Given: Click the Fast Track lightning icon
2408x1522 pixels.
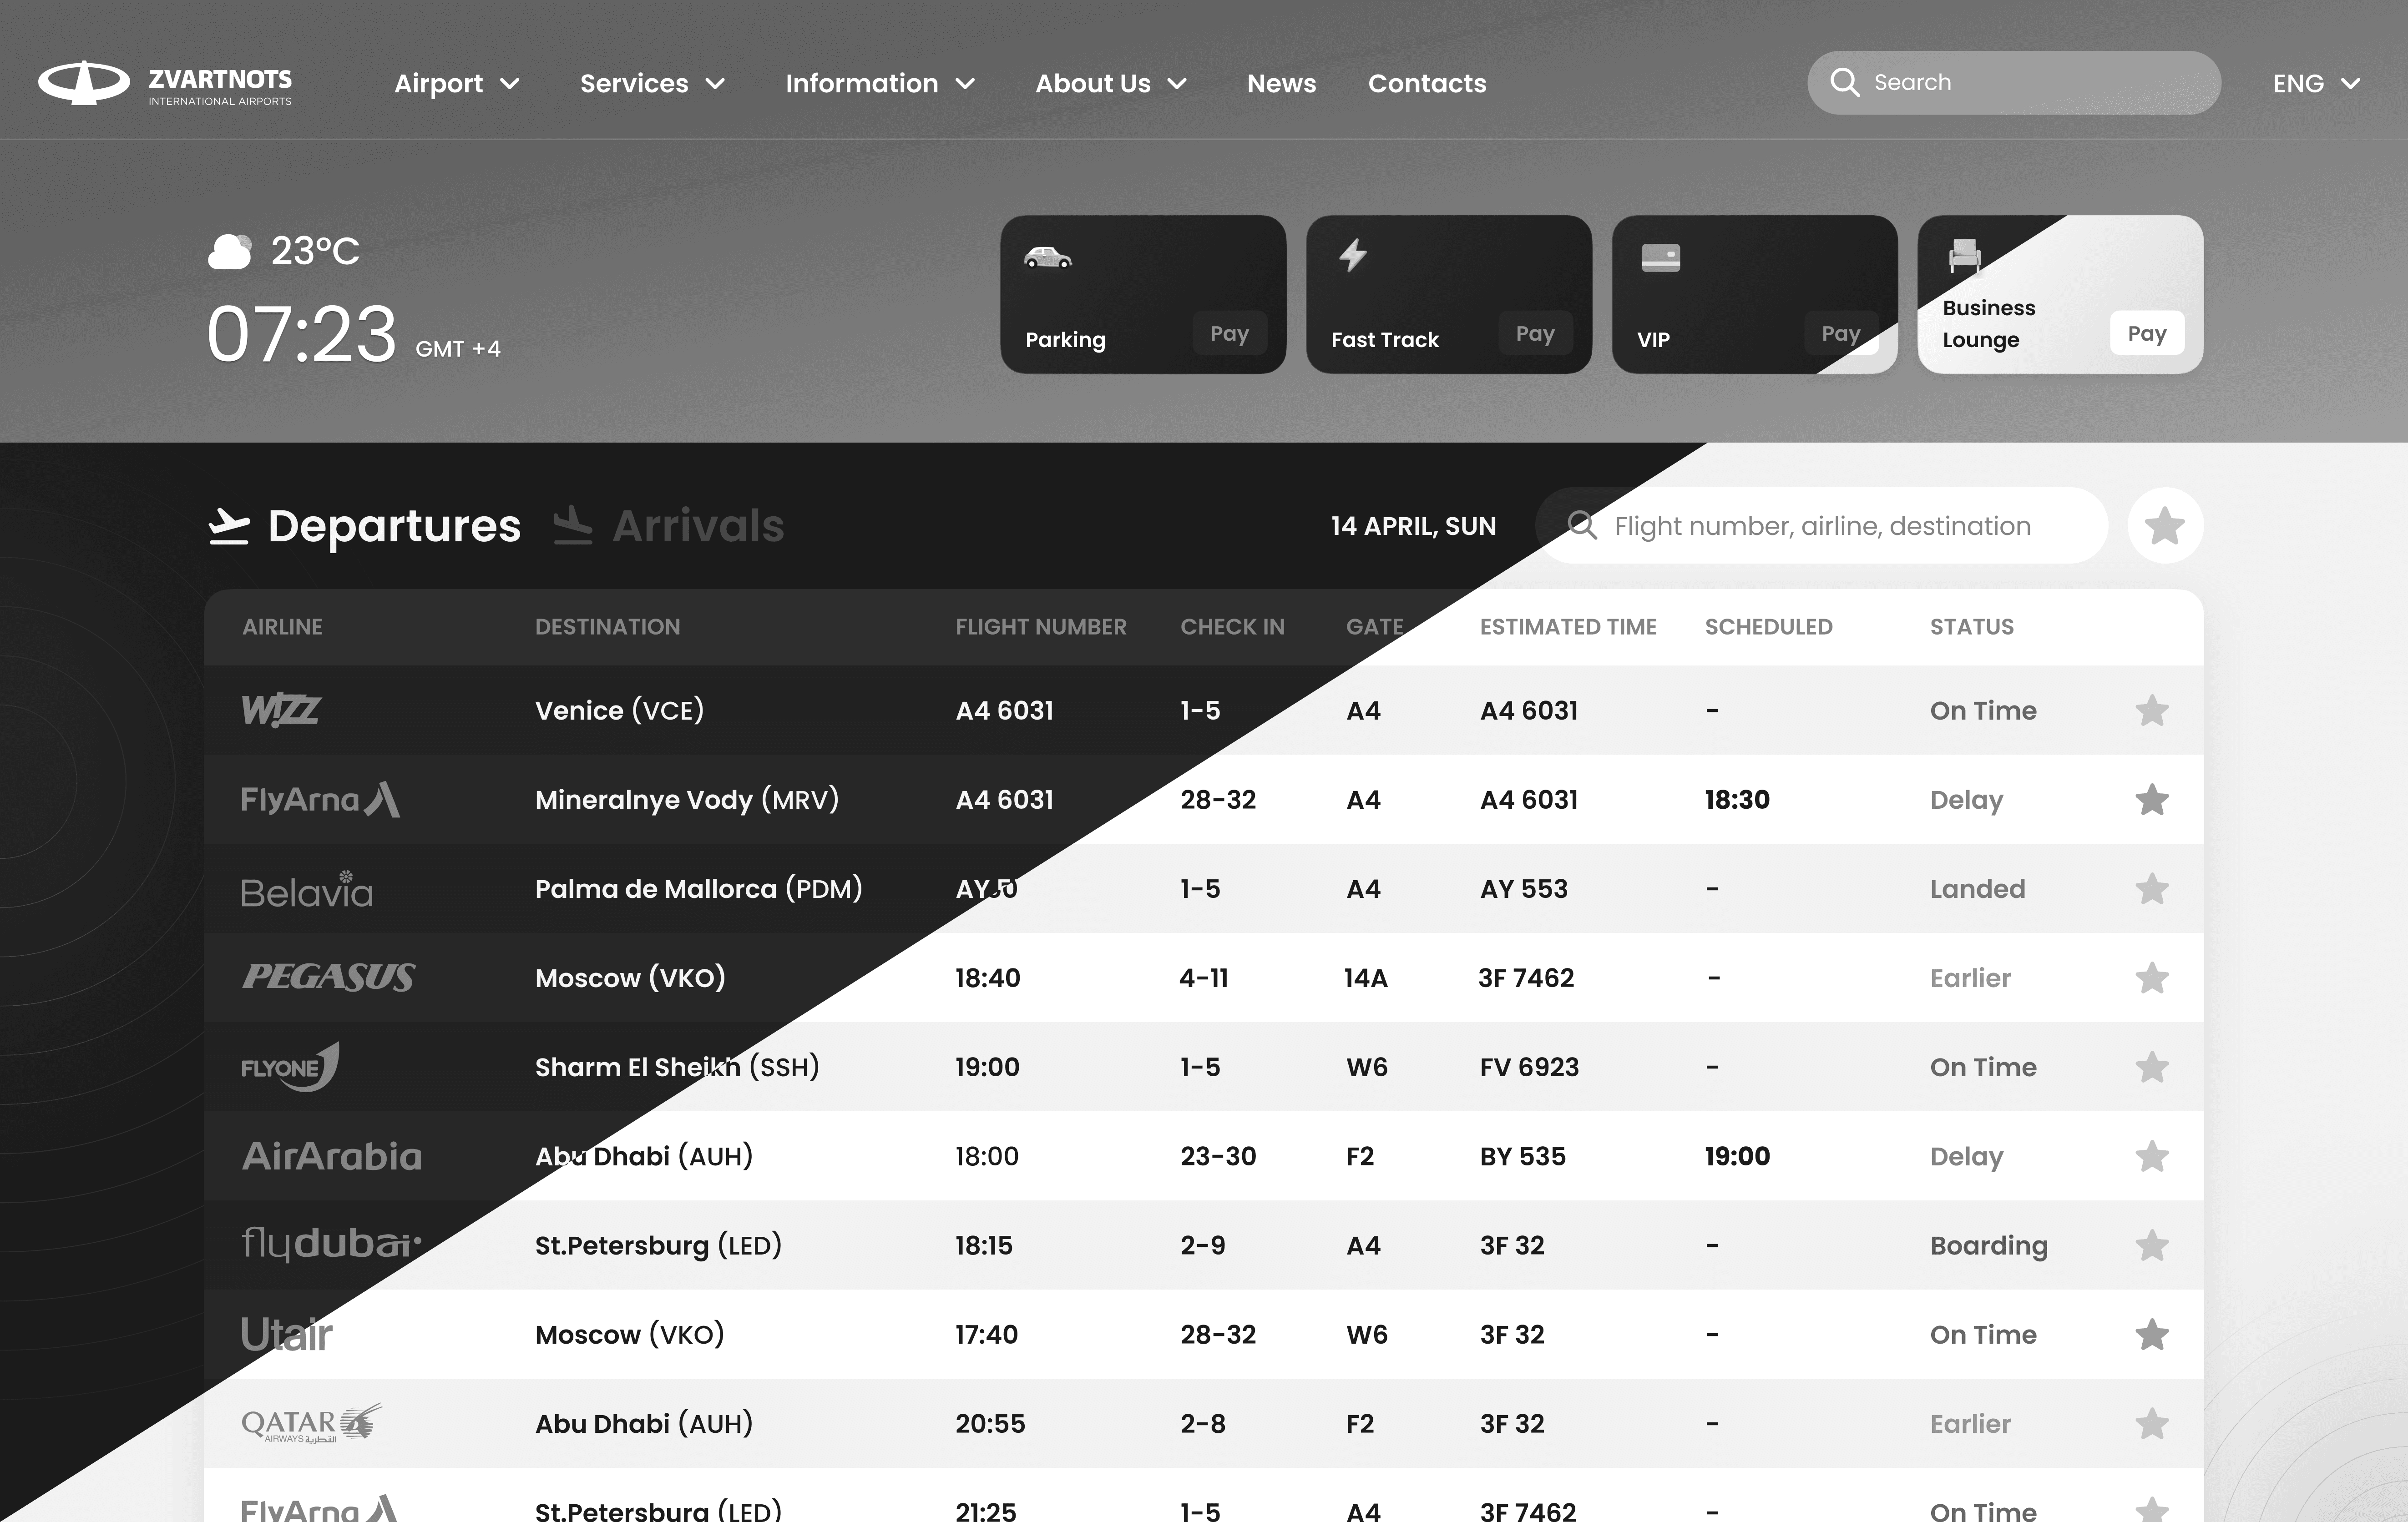Looking at the screenshot, I should pos(1352,255).
